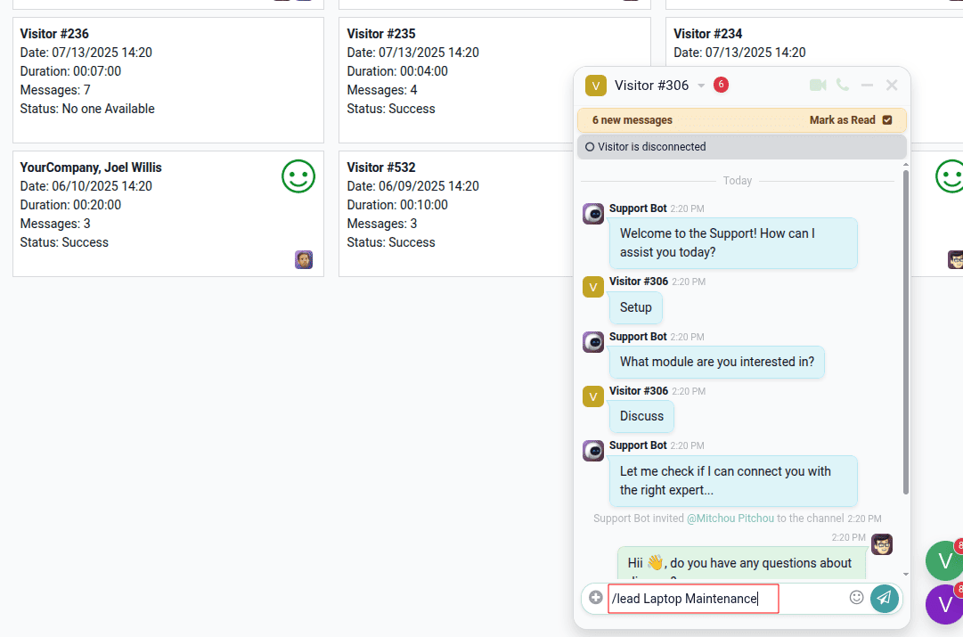The height and width of the screenshot is (637, 963).
Task: Click the plus attachment icon in composer
Action: click(x=596, y=598)
